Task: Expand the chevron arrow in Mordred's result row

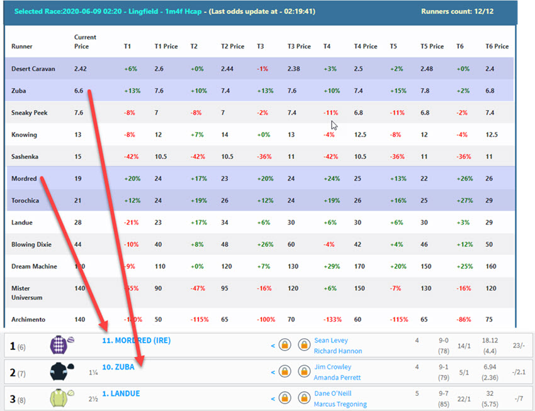Action: 273,346
